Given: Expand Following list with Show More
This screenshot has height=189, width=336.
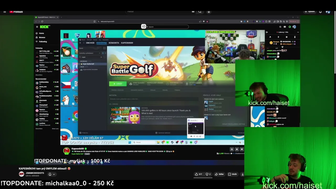Looking at the screenshot, I should (x=39, y=75).
